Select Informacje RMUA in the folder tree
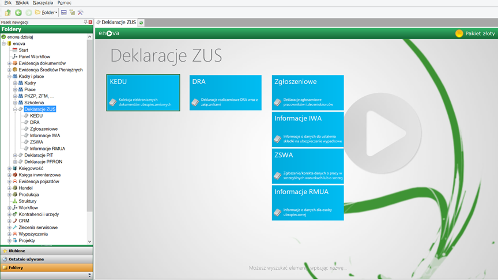 (47, 149)
